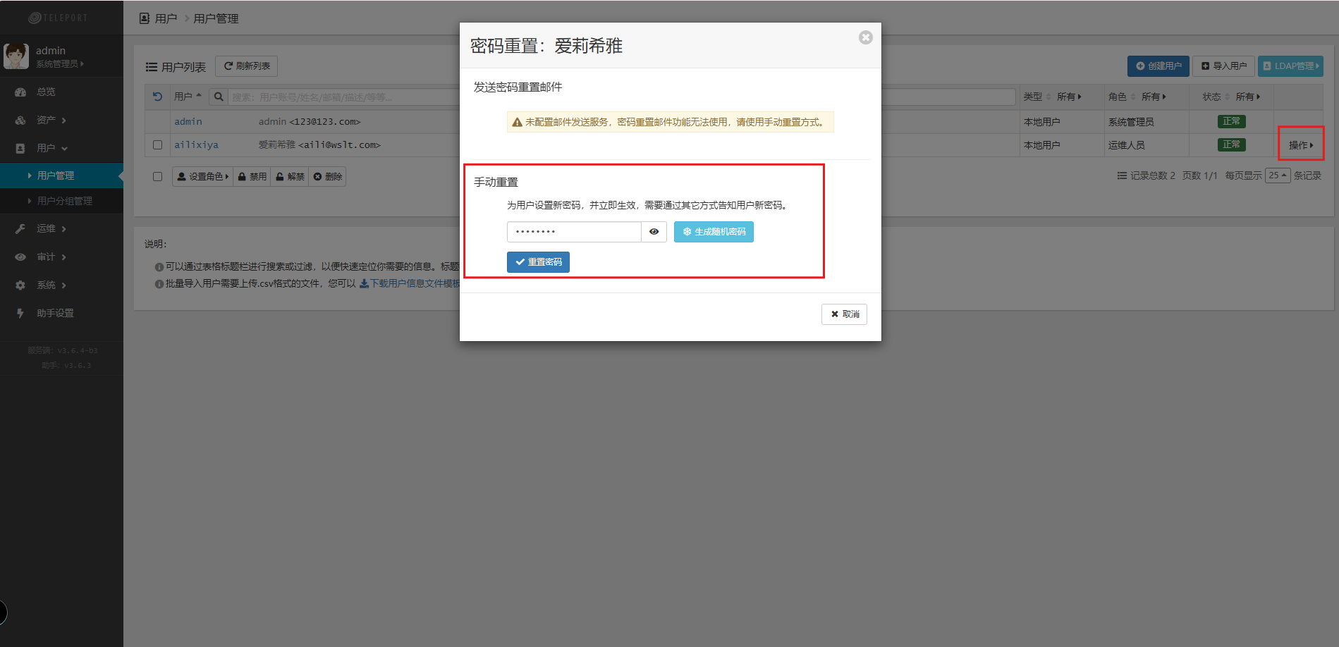Expand the 资产 sidebar menu

(47, 121)
